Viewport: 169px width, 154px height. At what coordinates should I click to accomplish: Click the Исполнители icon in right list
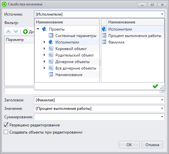tap(104, 29)
